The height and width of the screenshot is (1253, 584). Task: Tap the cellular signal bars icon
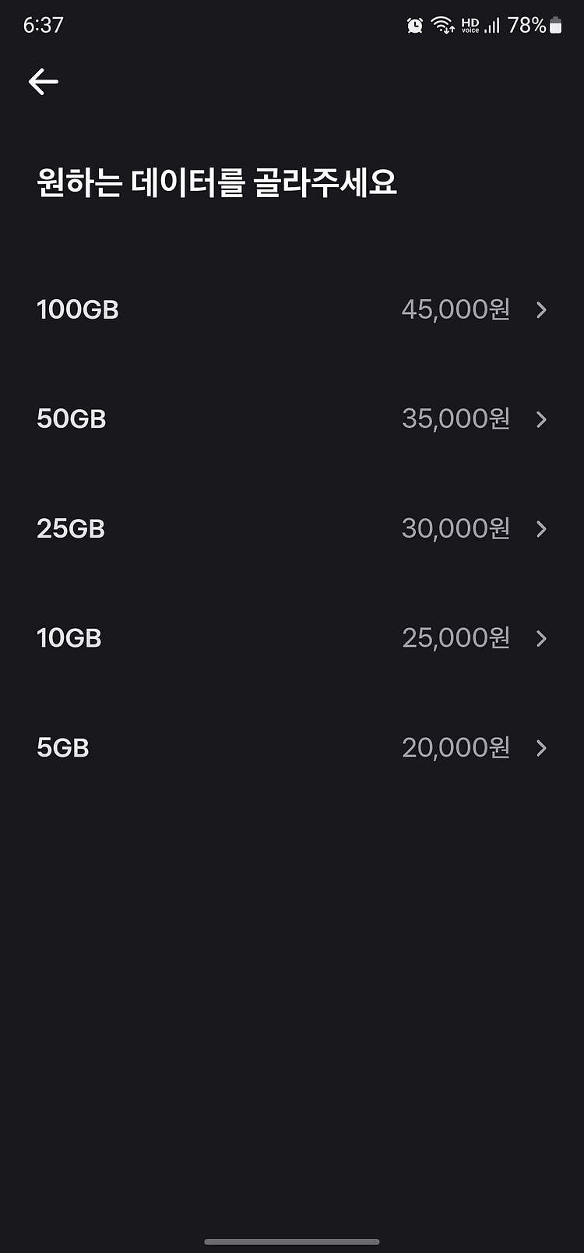(x=492, y=26)
